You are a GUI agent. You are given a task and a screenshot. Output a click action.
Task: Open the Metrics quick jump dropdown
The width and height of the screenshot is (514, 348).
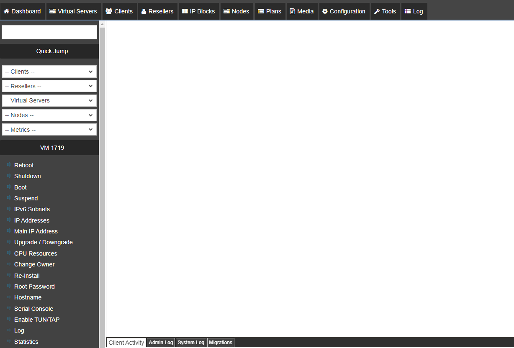49,130
